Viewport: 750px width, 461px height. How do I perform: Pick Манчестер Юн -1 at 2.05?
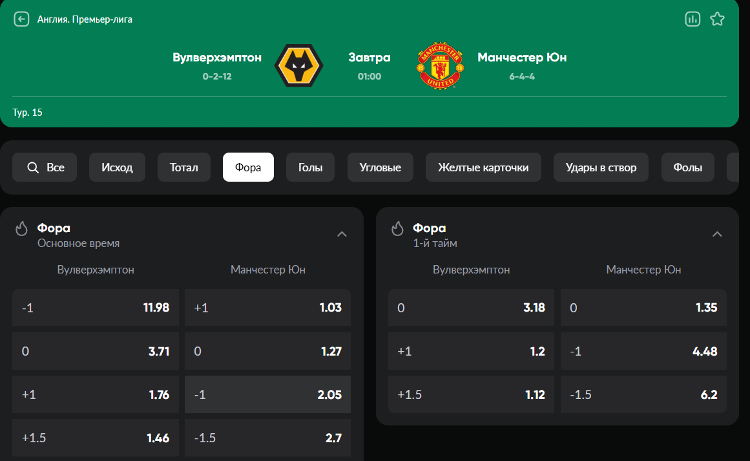(x=267, y=394)
